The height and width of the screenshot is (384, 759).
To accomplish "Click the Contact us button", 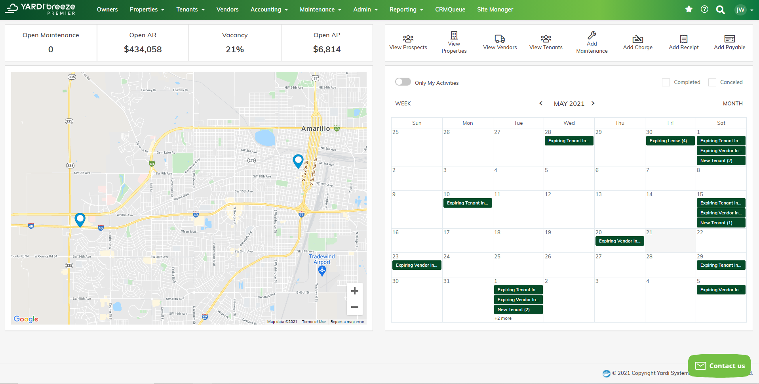I will [x=719, y=365].
